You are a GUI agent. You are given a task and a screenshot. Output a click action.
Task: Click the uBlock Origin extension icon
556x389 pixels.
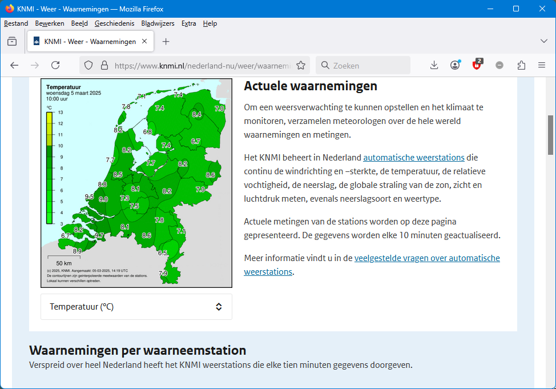(x=477, y=65)
